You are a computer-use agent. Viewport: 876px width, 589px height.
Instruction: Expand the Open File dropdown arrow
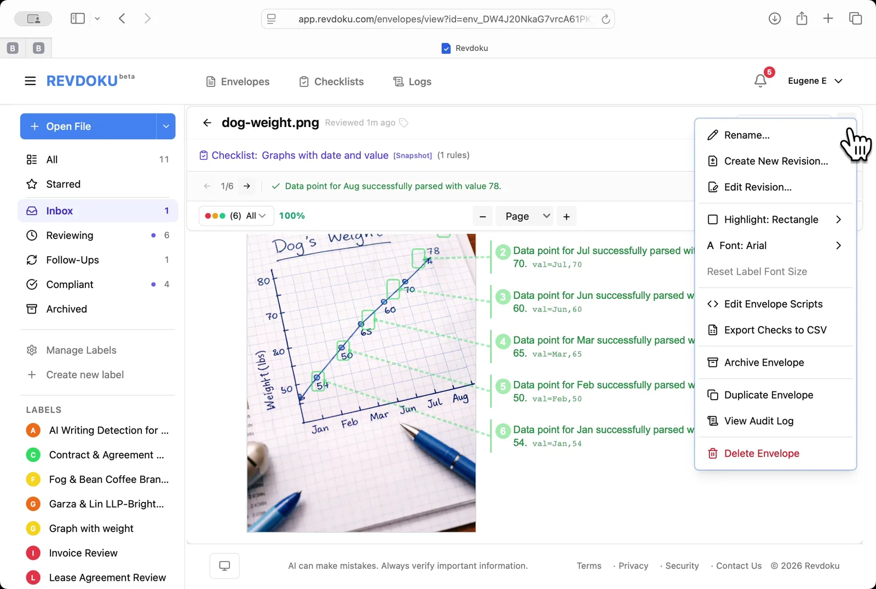(165, 126)
